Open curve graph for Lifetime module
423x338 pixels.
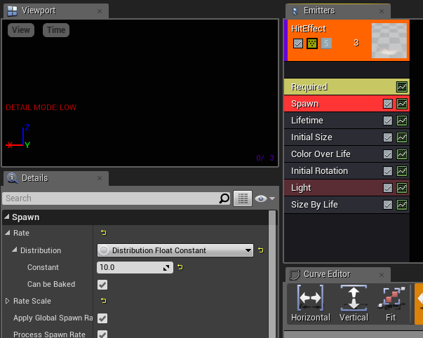tap(402, 121)
